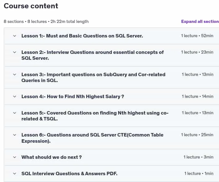Open Lesson 5 Covered Questions title

(x=95, y=116)
